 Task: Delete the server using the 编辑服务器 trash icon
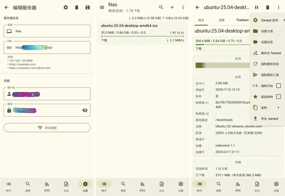click(x=77, y=7)
